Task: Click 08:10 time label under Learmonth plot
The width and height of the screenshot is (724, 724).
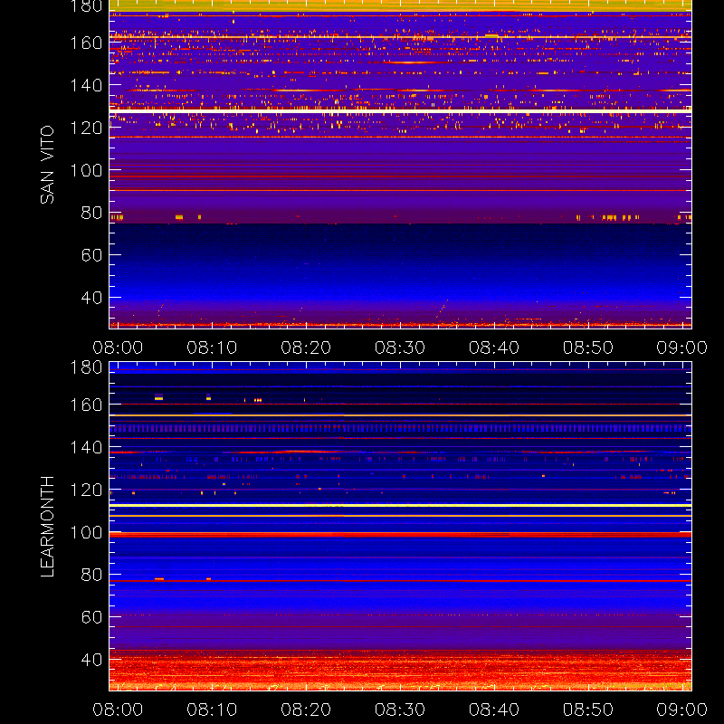Action: coord(212,710)
